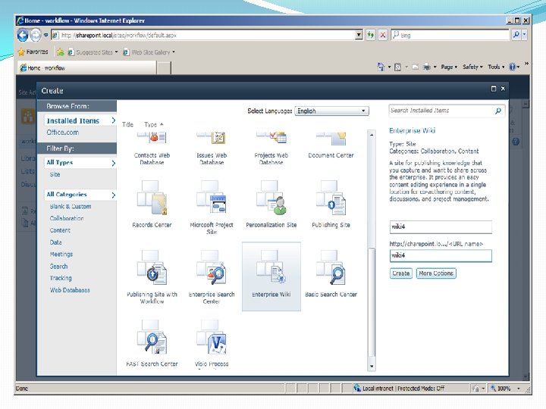Open the Safety menu dropdown
The height and width of the screenshot is (409, 546).
coord(472,67)
